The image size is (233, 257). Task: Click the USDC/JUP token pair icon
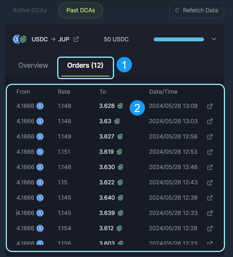pos(20,39)
